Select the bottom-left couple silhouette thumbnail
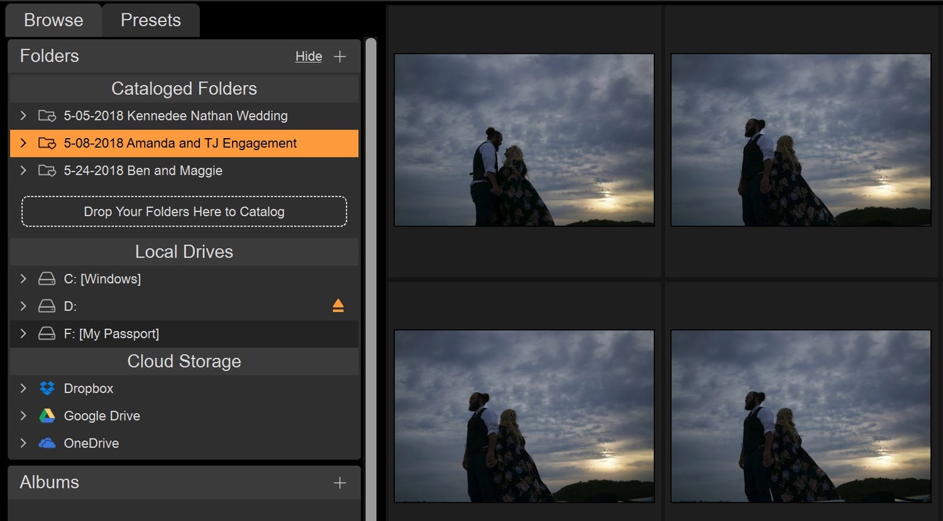The image size is (943, 521). coord(524,416)
